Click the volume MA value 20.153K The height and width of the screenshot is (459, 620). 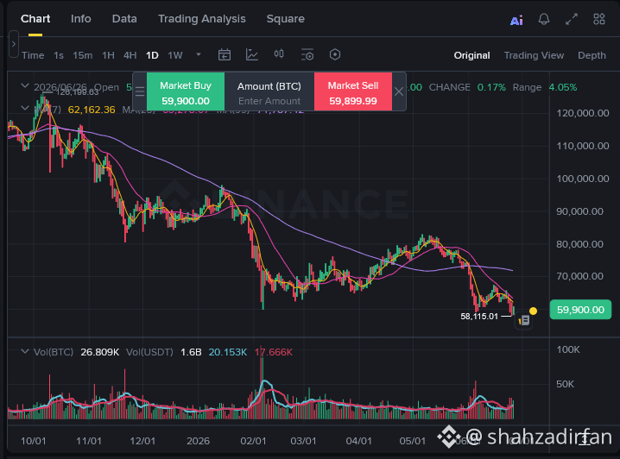[x=228, y=352]
